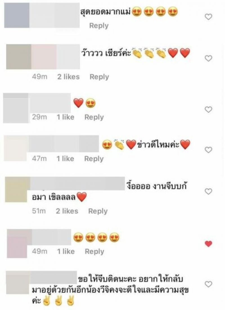View 1 like on 29m comment
Image resolution: width=225 pixels, height=310 pixels.
pyautogui.click(x=65, y=117)
